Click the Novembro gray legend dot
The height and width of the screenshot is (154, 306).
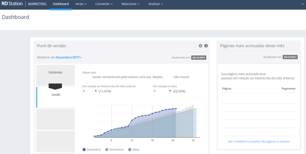pos(107,149)
